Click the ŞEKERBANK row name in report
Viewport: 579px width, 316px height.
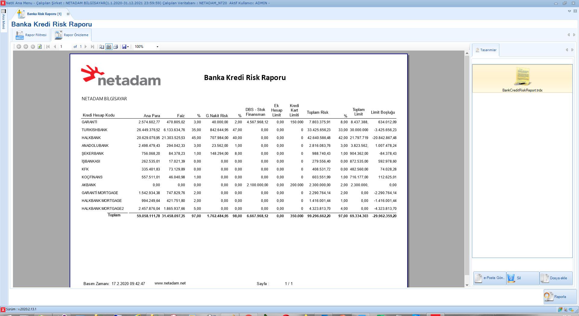coord(93,153)
